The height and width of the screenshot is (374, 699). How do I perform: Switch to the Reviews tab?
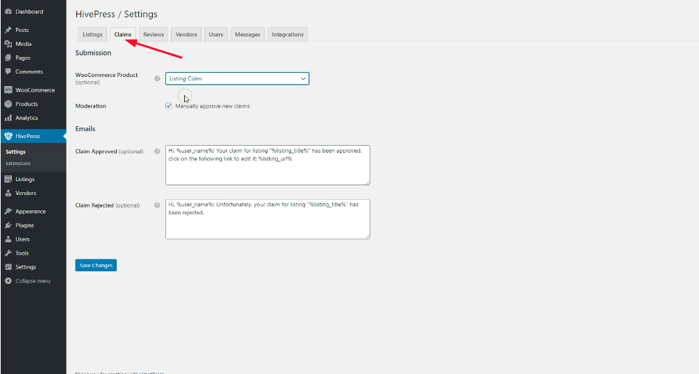pos(154,34)
